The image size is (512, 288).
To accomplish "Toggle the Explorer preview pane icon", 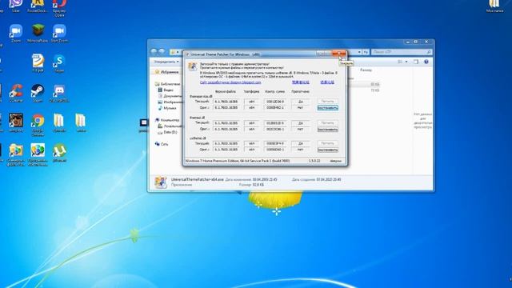I will click(x=416, y=62).
